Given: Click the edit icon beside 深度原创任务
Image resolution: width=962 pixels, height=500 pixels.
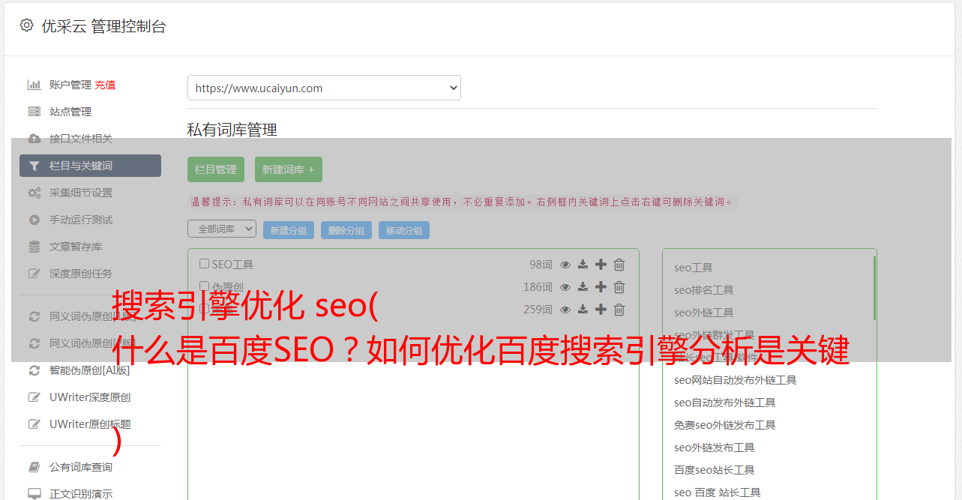Looking at the screenshot, I should tap(34, 274).
